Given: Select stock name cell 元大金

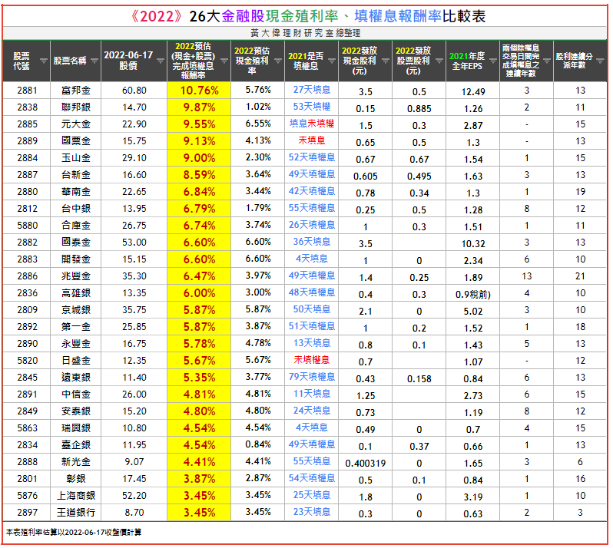Looking at the screenshot, I should pyautogui.click(x=76, y=124).
